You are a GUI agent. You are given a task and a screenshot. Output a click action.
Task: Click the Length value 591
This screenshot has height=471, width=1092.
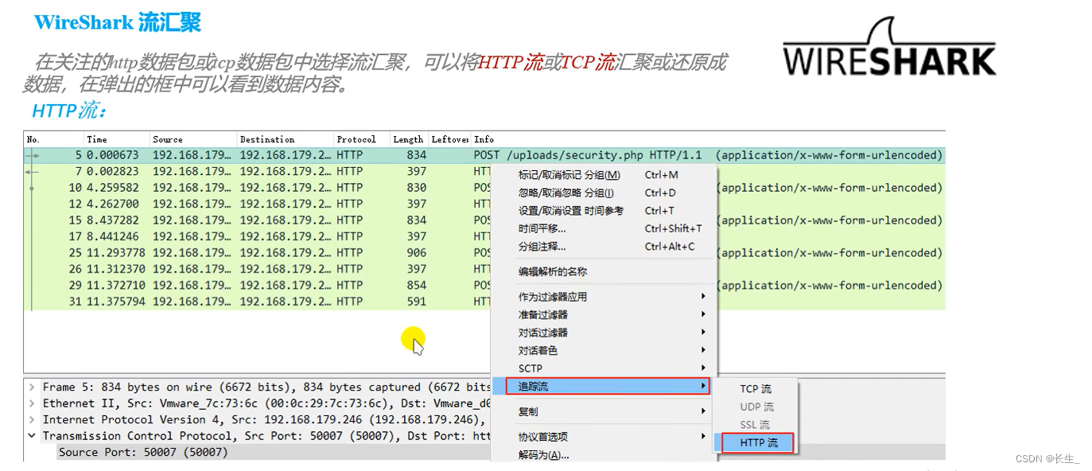point(417,302)
